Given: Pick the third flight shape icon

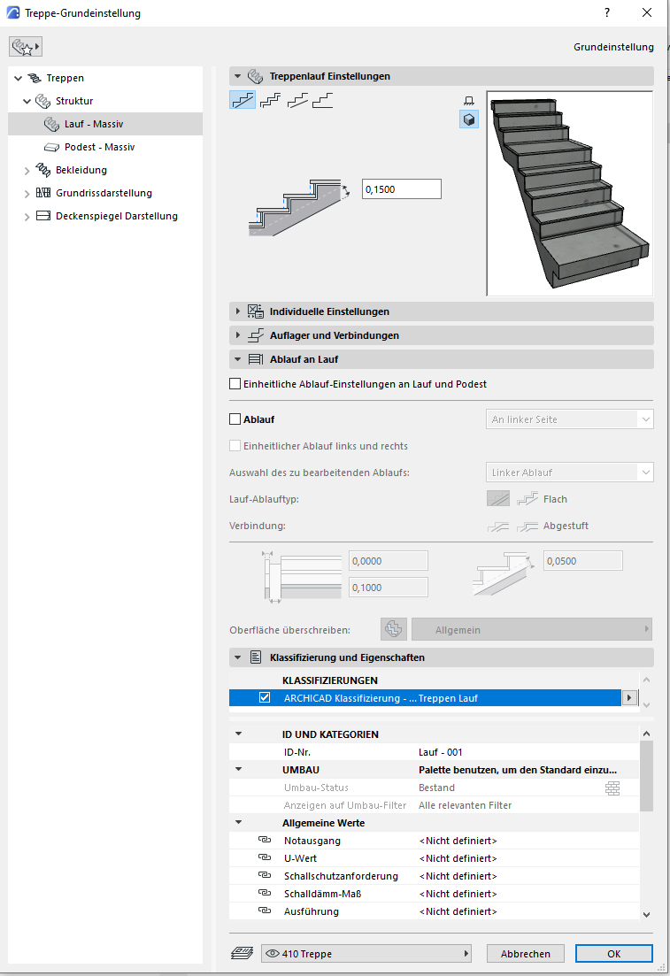Looking at the screenshot, I should pyautogui.click(x=297, y=100).
